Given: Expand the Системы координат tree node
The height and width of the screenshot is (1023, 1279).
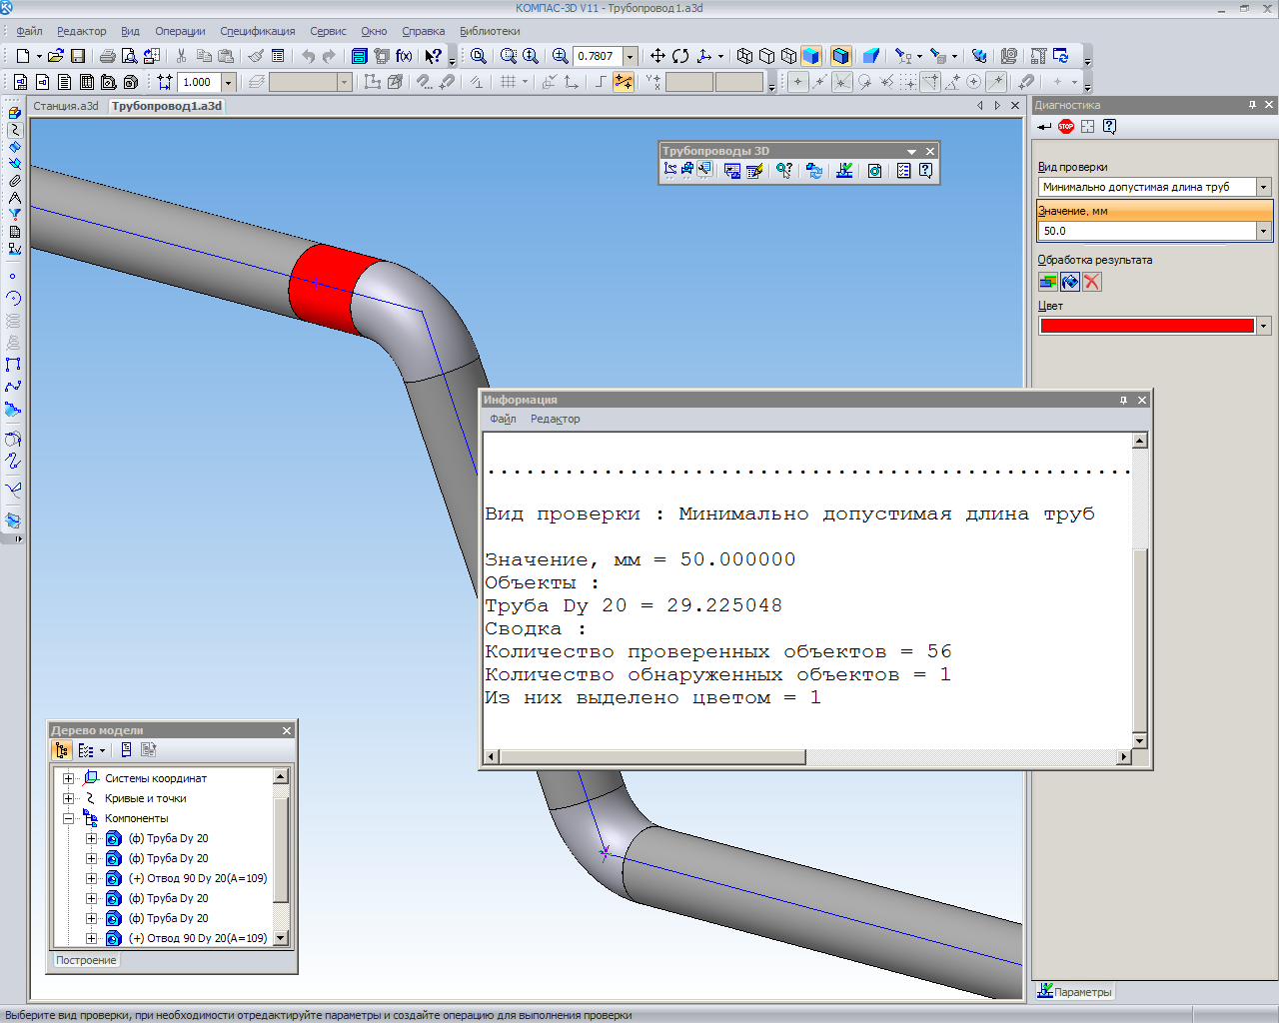Looking at the screenshot, I should click(x=68, y=778).
